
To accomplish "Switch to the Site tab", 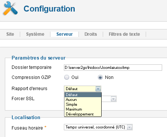I will pos(10,34).
